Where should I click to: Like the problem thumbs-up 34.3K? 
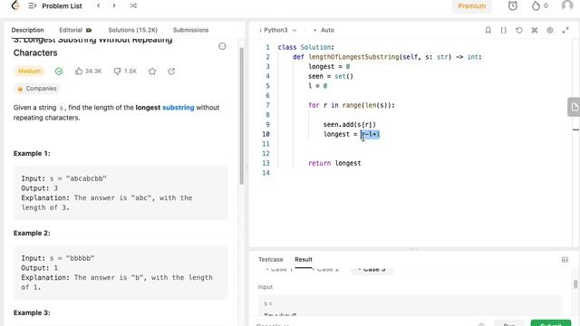coord(88,71)
